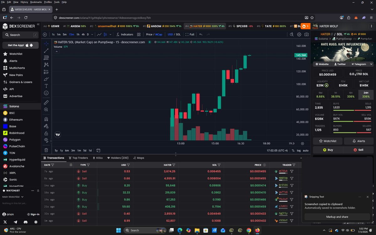This screenshot has height=235, width=376.
Task: Select the pattern drawing tool
Action: [46, 65]
